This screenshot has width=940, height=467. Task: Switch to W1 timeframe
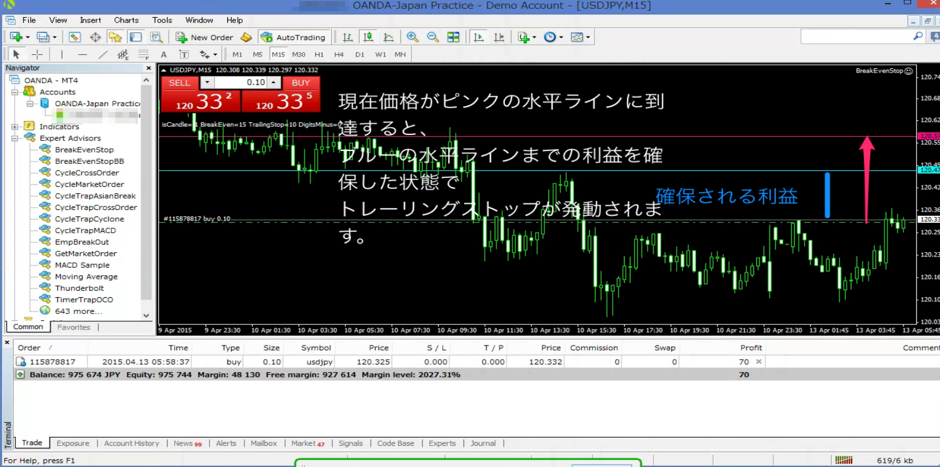coord(381,54)
